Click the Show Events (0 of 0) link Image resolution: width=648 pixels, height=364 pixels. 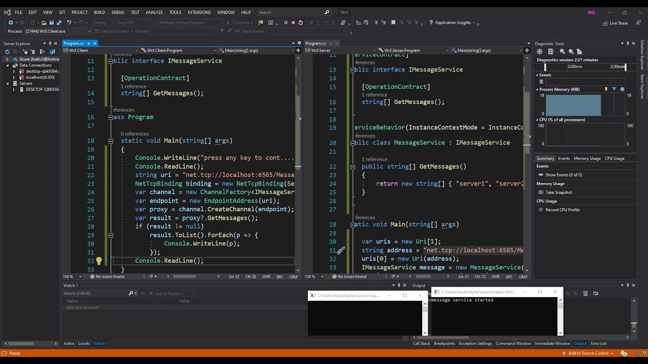coord(564,175)
